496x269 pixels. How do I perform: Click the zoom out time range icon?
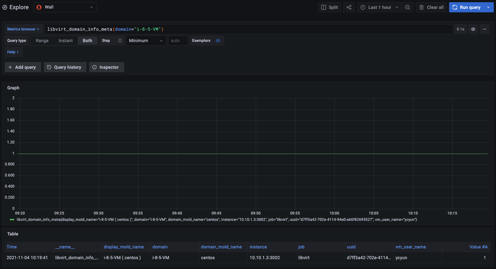408,7
